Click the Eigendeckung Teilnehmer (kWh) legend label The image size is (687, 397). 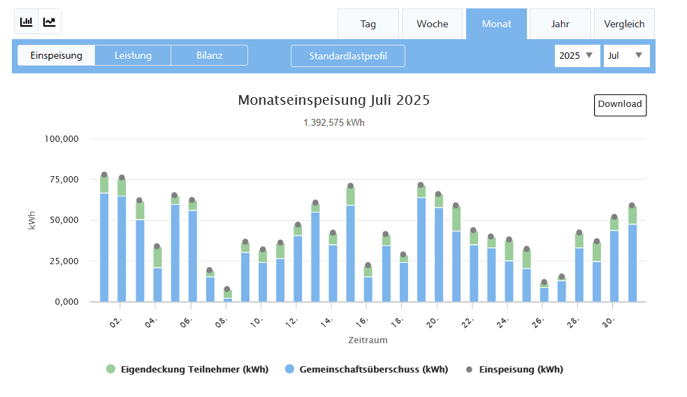point(194,369)
